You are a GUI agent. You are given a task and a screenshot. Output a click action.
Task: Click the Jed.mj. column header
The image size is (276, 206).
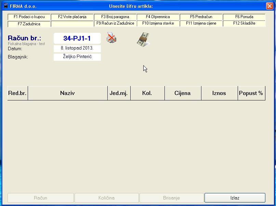click(x=119, y=93)
